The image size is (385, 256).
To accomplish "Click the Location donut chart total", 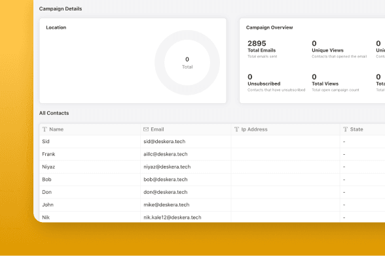I will (x=187, y=63).
